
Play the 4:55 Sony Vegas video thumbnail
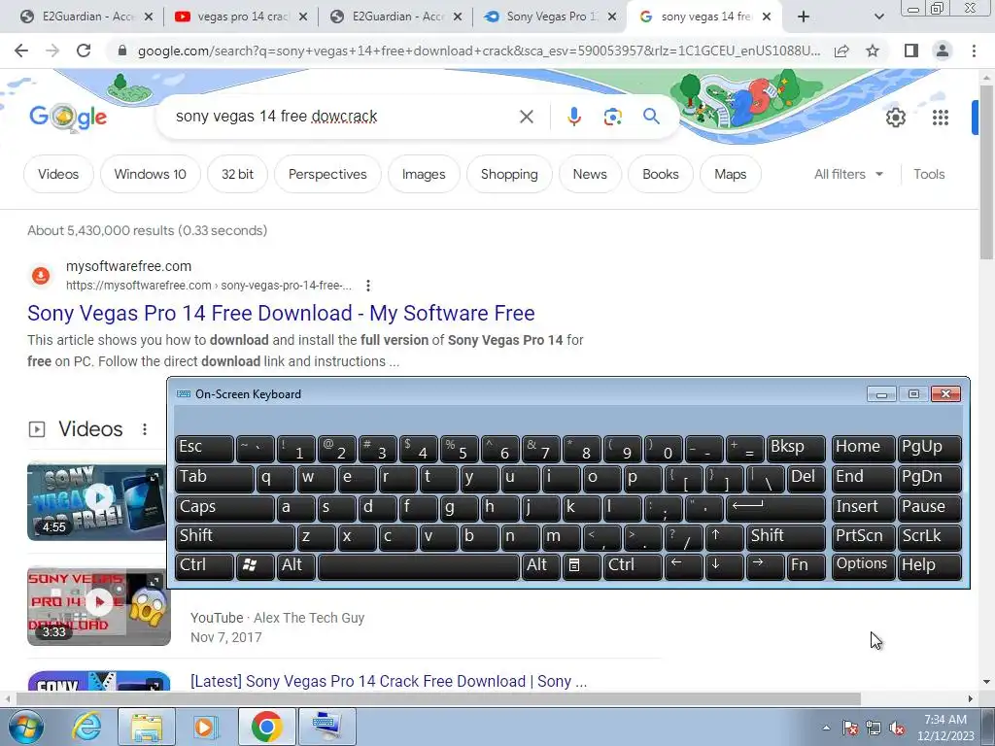96,501
